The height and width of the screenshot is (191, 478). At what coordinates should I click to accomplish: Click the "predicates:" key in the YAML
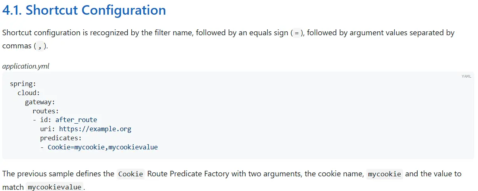click(x=60, y=138)
